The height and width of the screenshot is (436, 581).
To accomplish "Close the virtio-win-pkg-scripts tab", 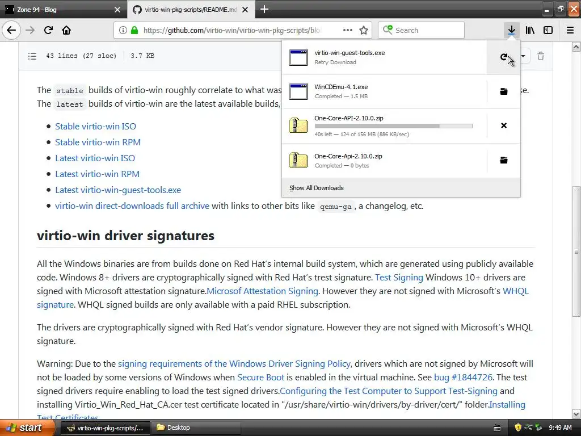I will tap(245, 10).
